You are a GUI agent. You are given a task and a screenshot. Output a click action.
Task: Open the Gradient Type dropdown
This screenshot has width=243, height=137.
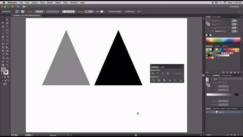coord(230,79)
